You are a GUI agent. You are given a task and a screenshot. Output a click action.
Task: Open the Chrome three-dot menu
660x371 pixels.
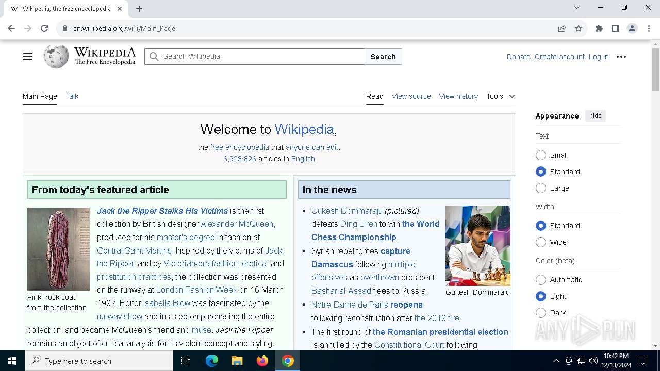tap(649, 28)
